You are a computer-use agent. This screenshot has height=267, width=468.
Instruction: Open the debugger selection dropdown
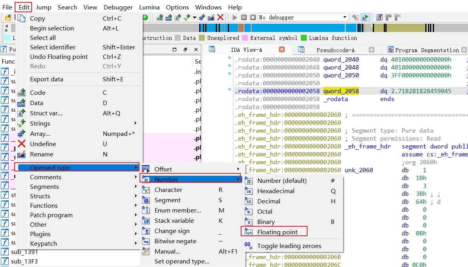[345, 17]
